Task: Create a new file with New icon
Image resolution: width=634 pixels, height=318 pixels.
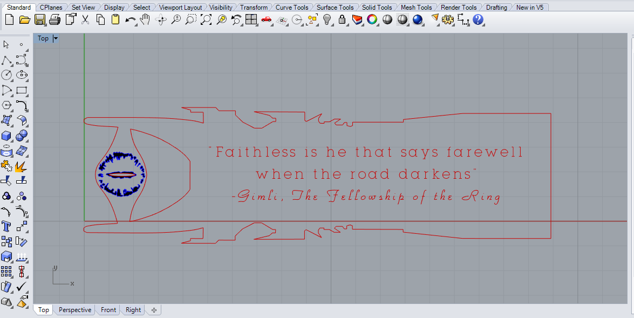Action: (9, 19)
